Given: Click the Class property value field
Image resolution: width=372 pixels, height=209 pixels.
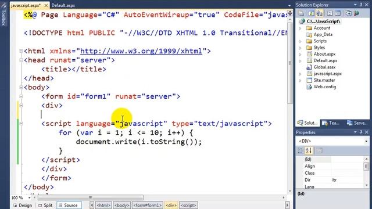Looking at the screenshot, I should pyautogui.click(x=347, y=173).
